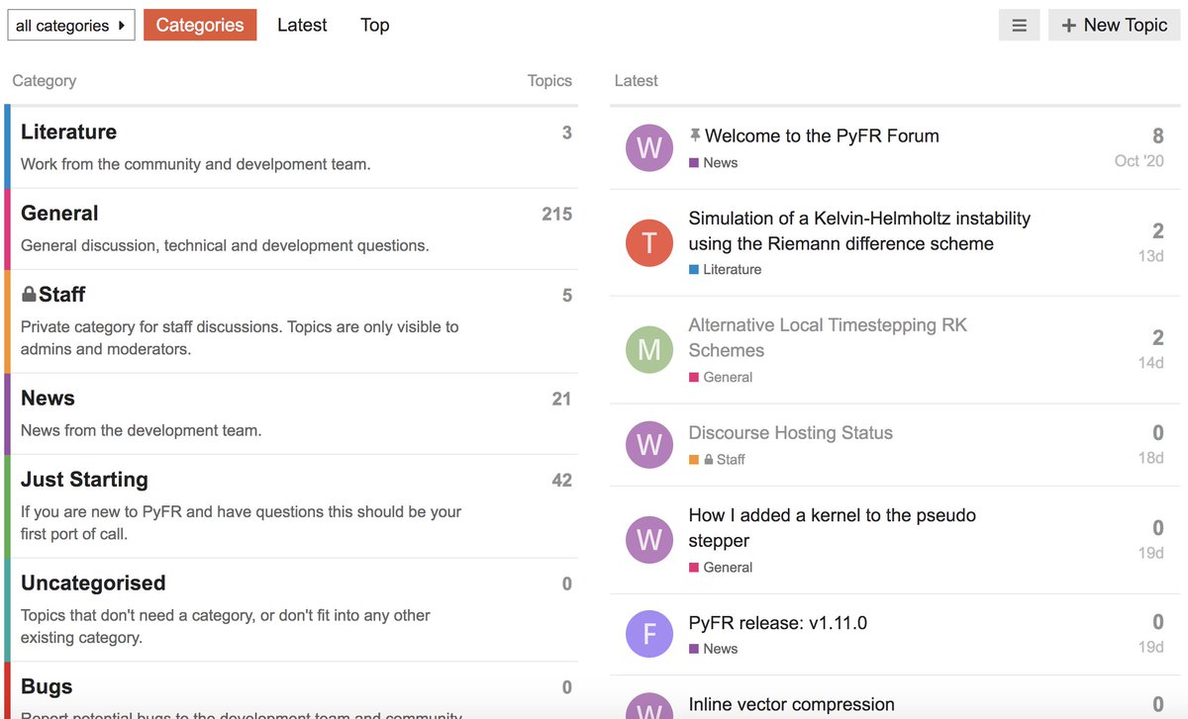The width and height of the screenshot is (1188, 719).
Task: Click avatar W on pseudo stepper topic
Action: (649, 539)
